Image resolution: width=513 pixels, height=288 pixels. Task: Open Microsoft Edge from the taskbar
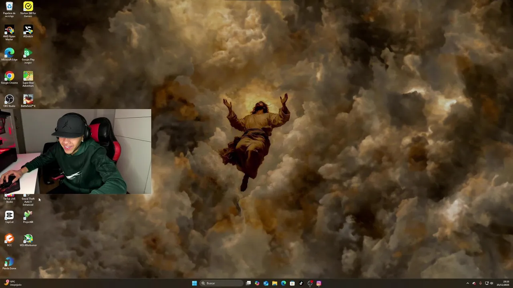pyautogui.click(x=283, y=283)
